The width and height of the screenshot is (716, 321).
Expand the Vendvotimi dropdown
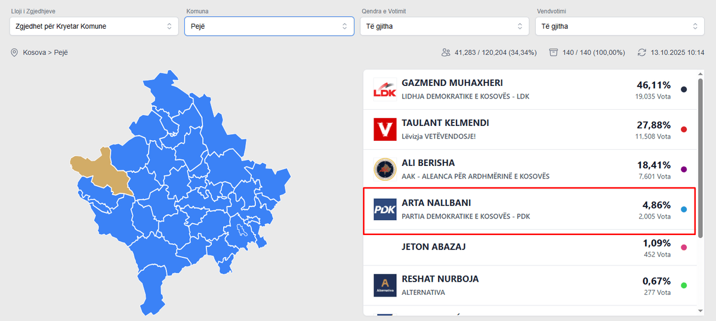[619, 26]
